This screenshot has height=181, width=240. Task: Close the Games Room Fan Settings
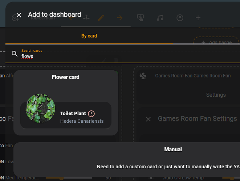[148, 119]
